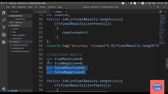The width and height of the screenshot is (168, 94).
Task: Open the View menu
Action: click(x=30, y=7)
